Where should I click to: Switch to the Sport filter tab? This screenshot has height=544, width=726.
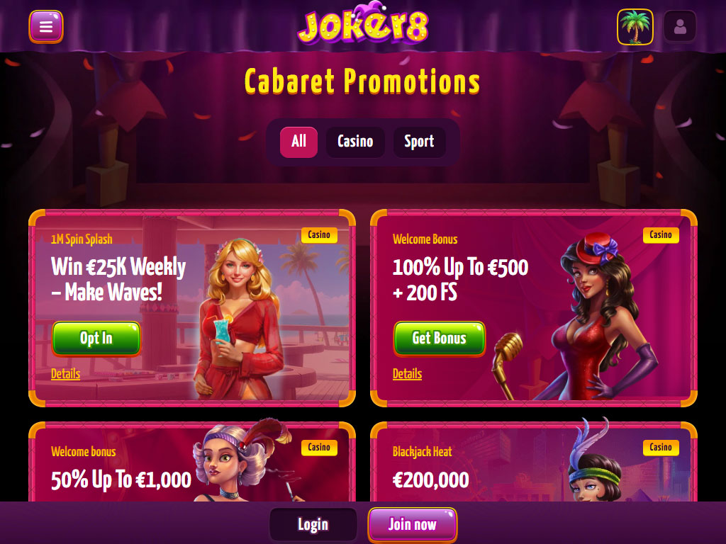(419, 142)
